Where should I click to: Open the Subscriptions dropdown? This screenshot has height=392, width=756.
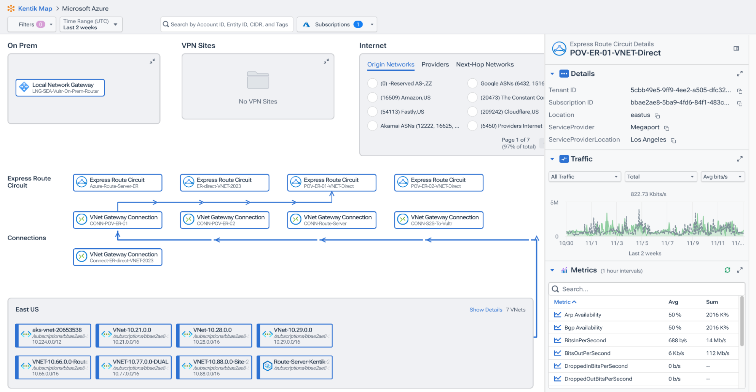pyautogui.click(x=337, y=24)
